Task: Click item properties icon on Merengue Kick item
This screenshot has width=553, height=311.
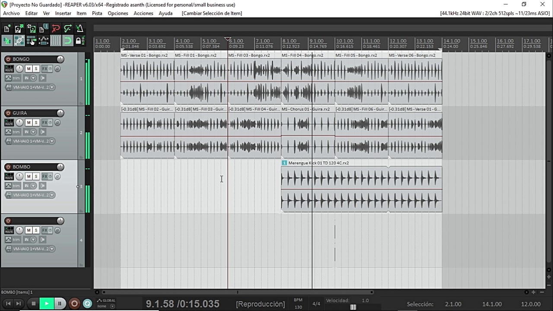Action: [x=284, y=163]
